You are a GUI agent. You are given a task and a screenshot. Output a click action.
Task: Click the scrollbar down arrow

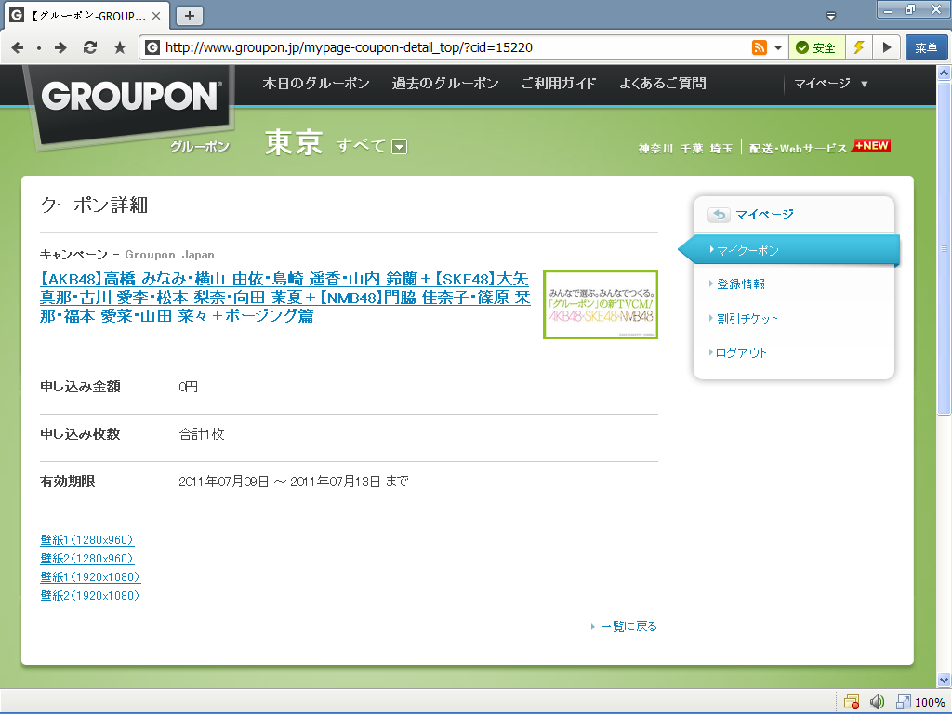click(x=945, y=680)
